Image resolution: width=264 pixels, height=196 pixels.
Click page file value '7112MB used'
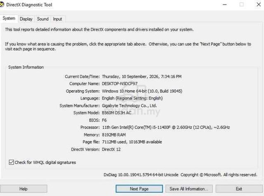(114, 142)
